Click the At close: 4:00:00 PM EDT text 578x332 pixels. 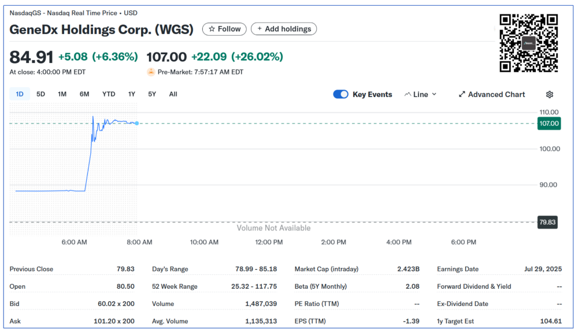[x=47, y=72]
